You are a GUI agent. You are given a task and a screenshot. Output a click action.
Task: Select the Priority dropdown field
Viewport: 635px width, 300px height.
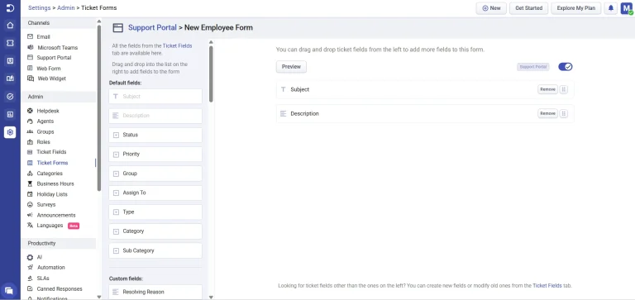[x=155, y=155]
